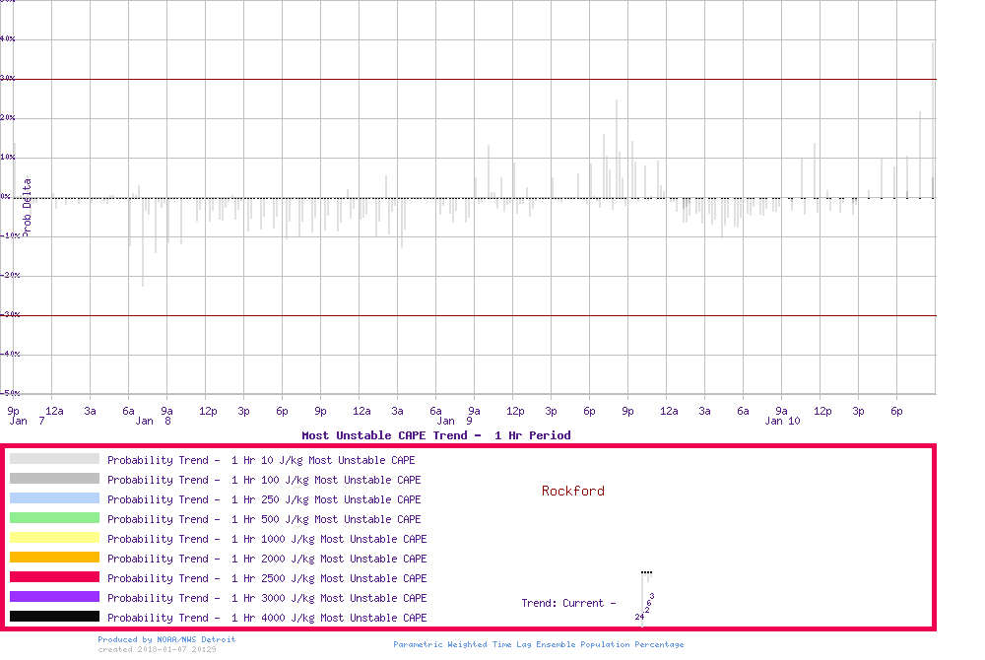This screenshot has height=660, width=985.
Task: Pick the orange 2000 J/kg legend swatch
Action: pos(54,558)
